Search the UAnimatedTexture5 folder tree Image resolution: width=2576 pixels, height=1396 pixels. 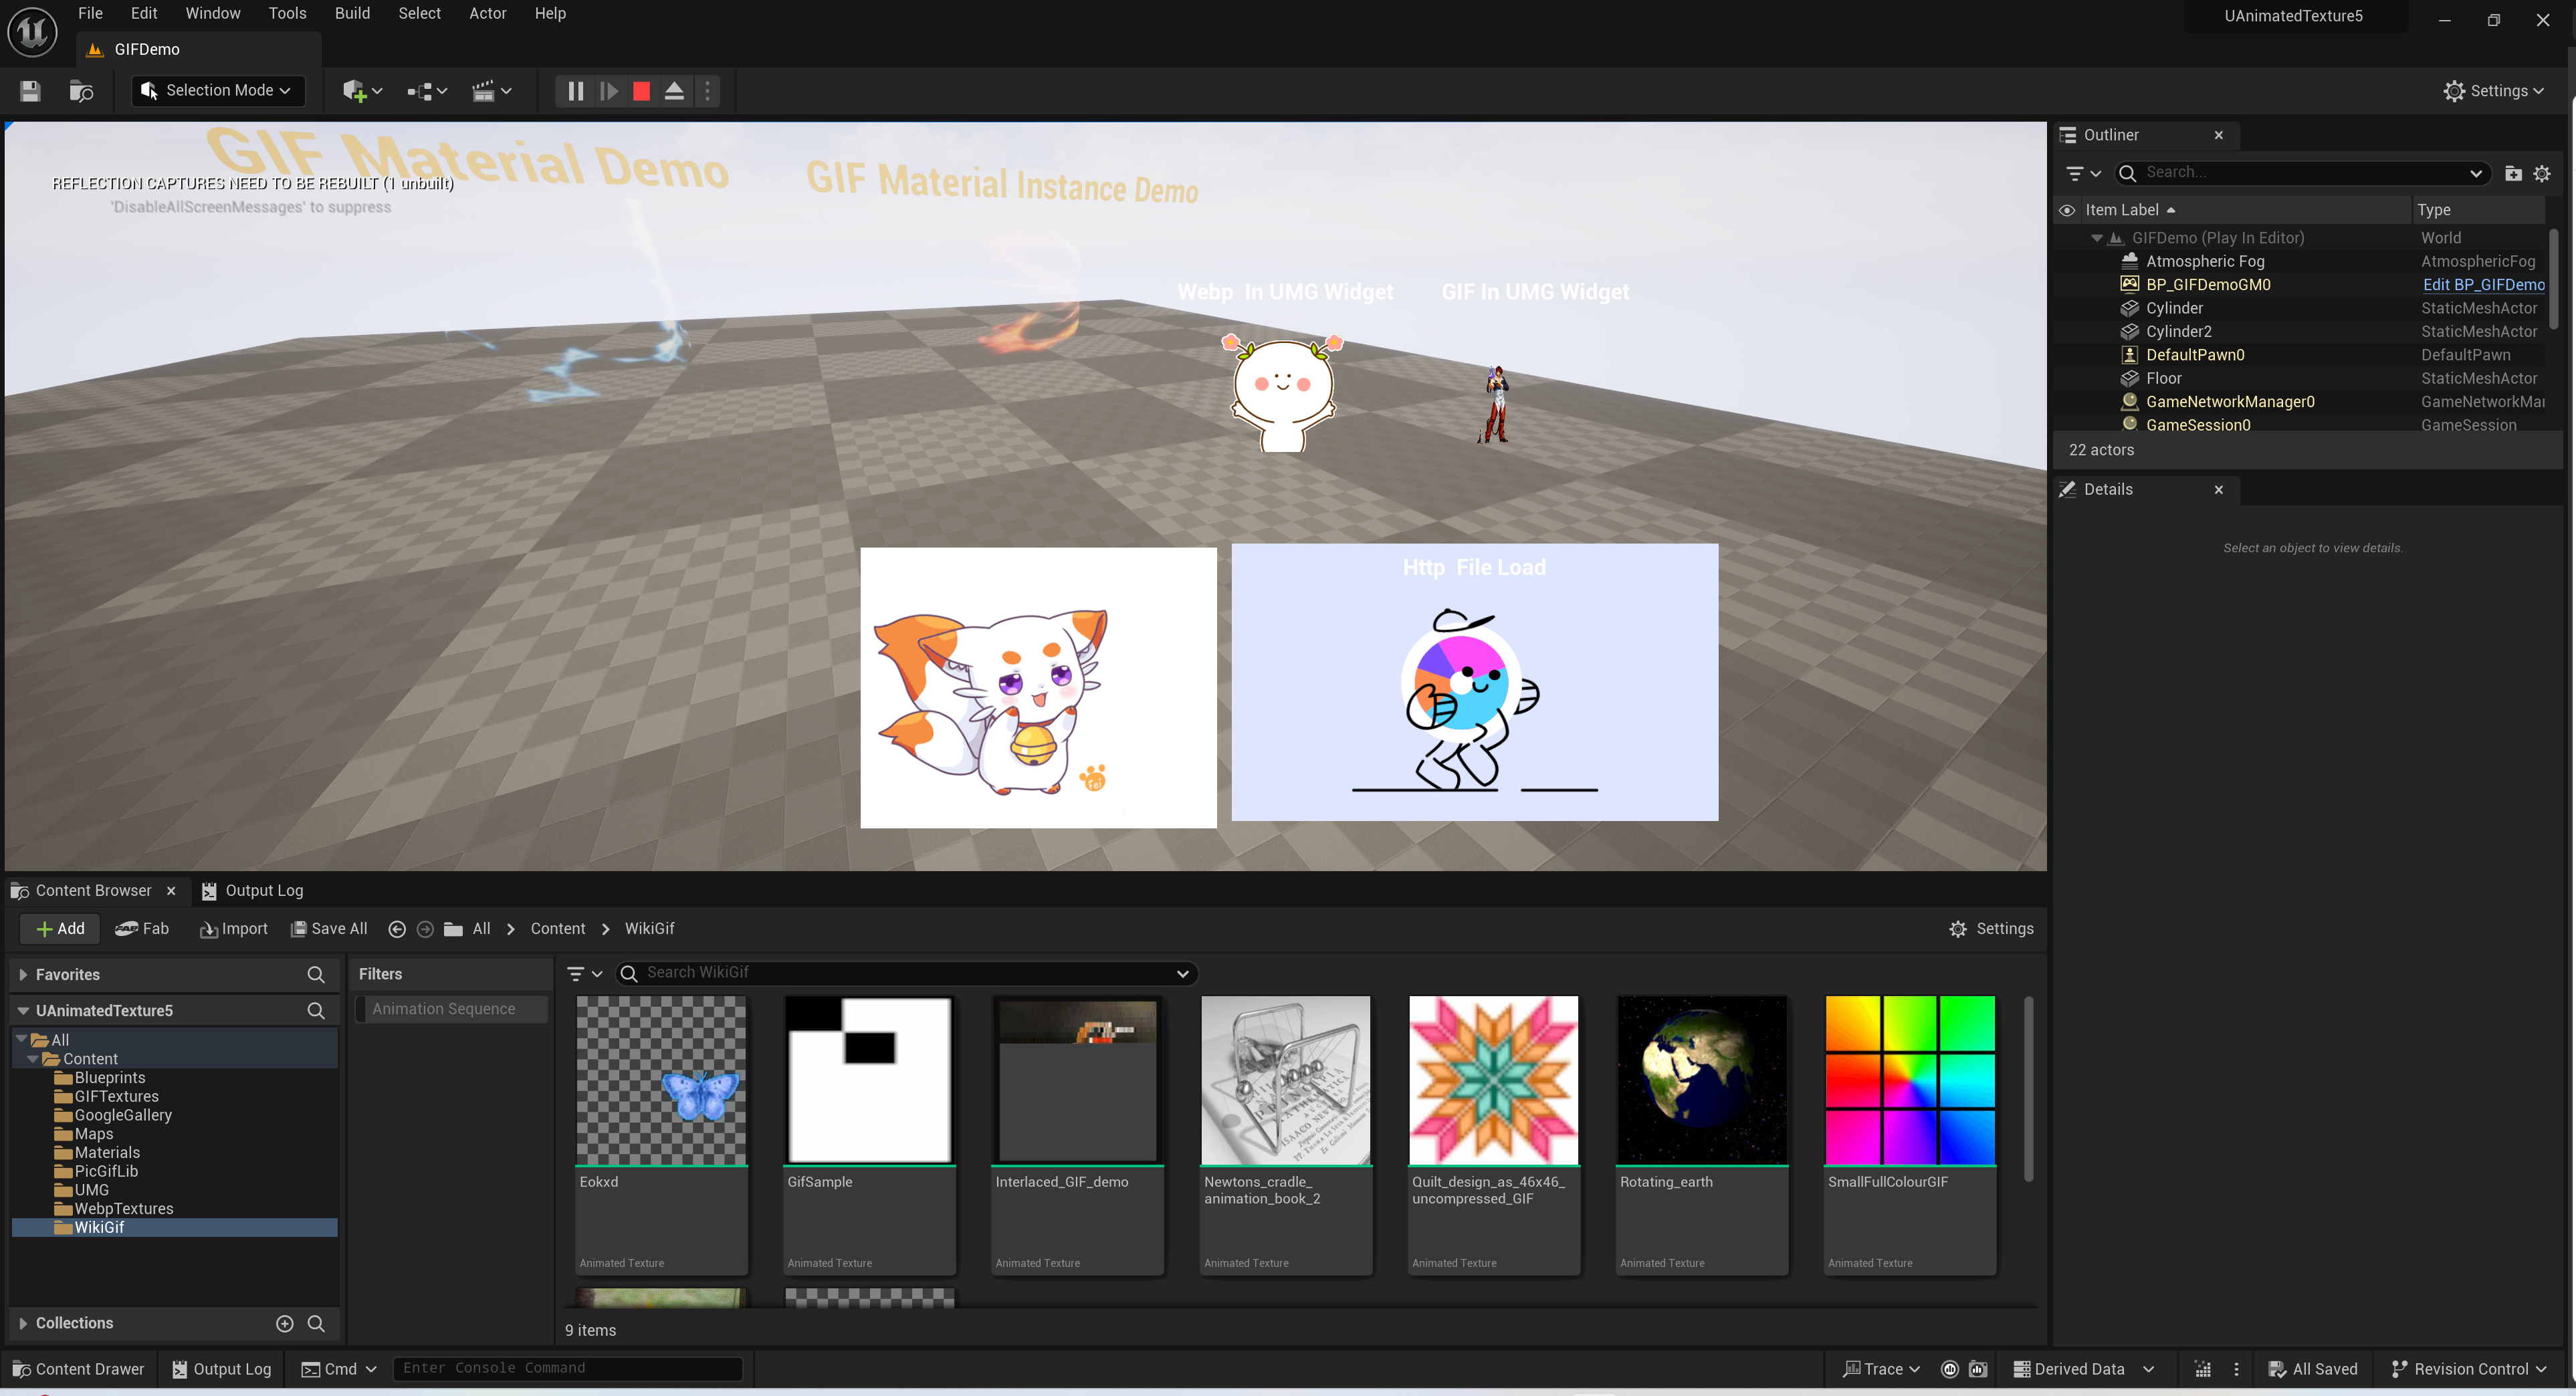(316, 1010)
